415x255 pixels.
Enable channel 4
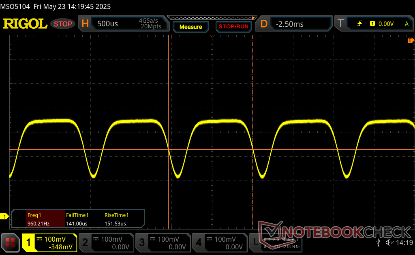pos(219,243)
